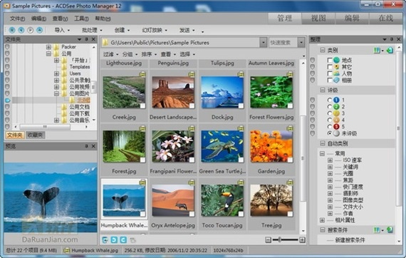Click the grey compare icon in bottom toolbar
The image size is (406, 258).
[132, 240]
